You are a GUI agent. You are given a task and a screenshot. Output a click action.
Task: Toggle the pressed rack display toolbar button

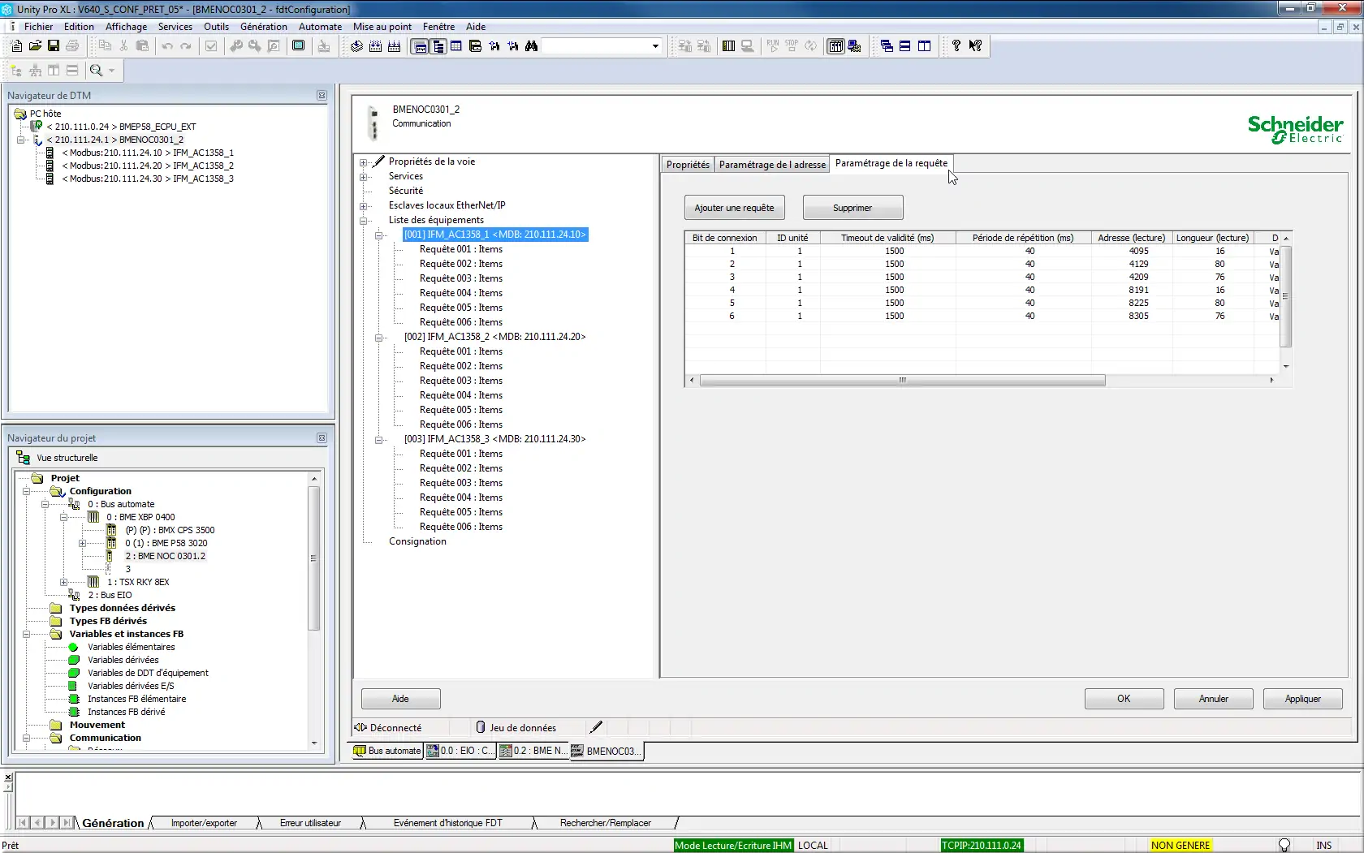click(835, 46)
